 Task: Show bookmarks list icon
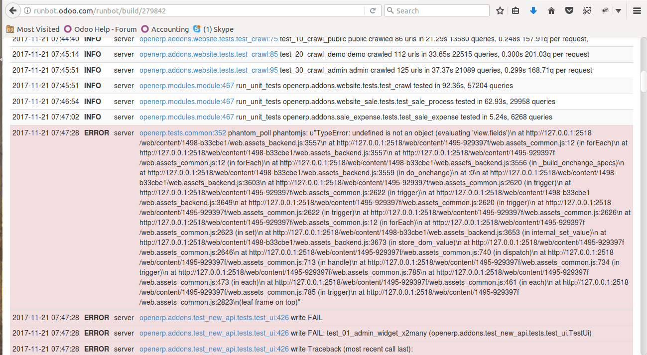(x=516, y=10)
